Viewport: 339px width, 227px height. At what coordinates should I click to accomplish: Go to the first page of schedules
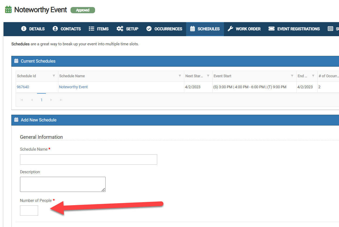[x=22, y=100]
